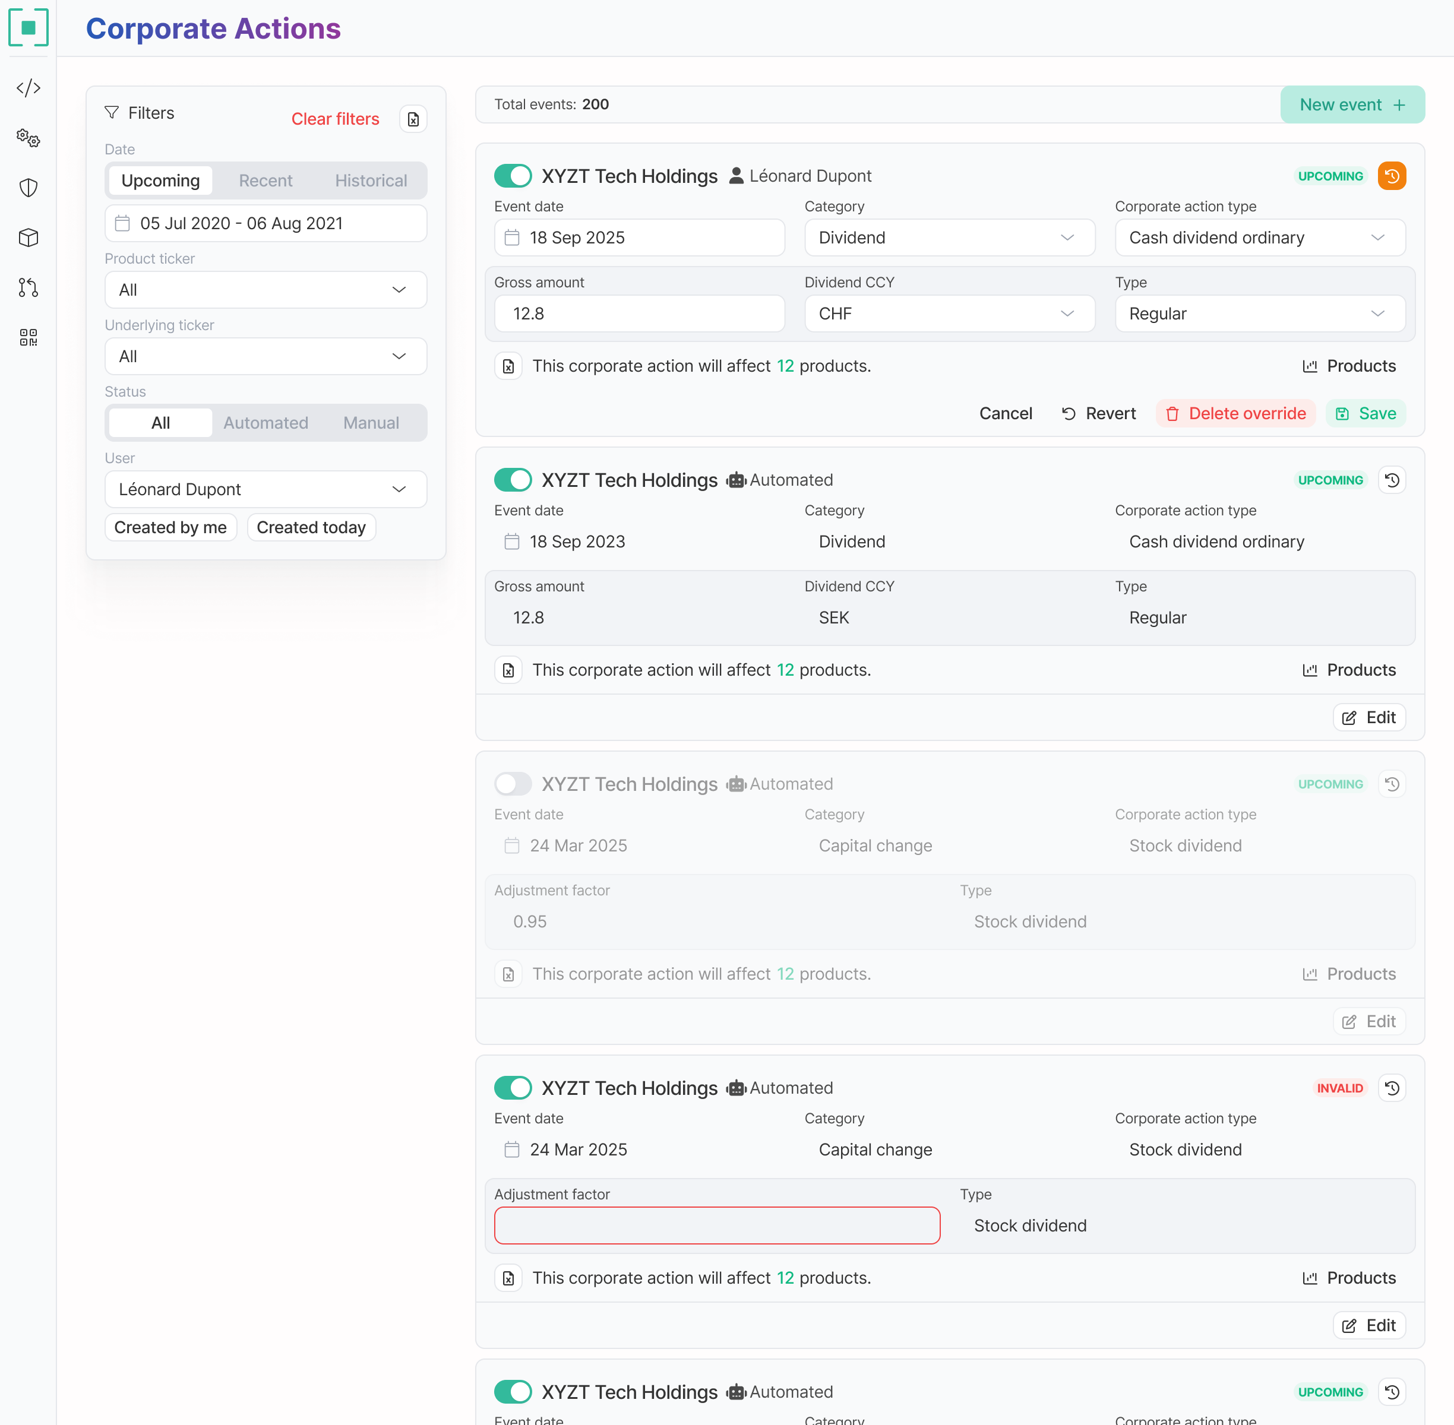The width and height of the screenshot is (1454, 1425).
Task: Open the cube products sidebar icon
Action: pos(29,238)
